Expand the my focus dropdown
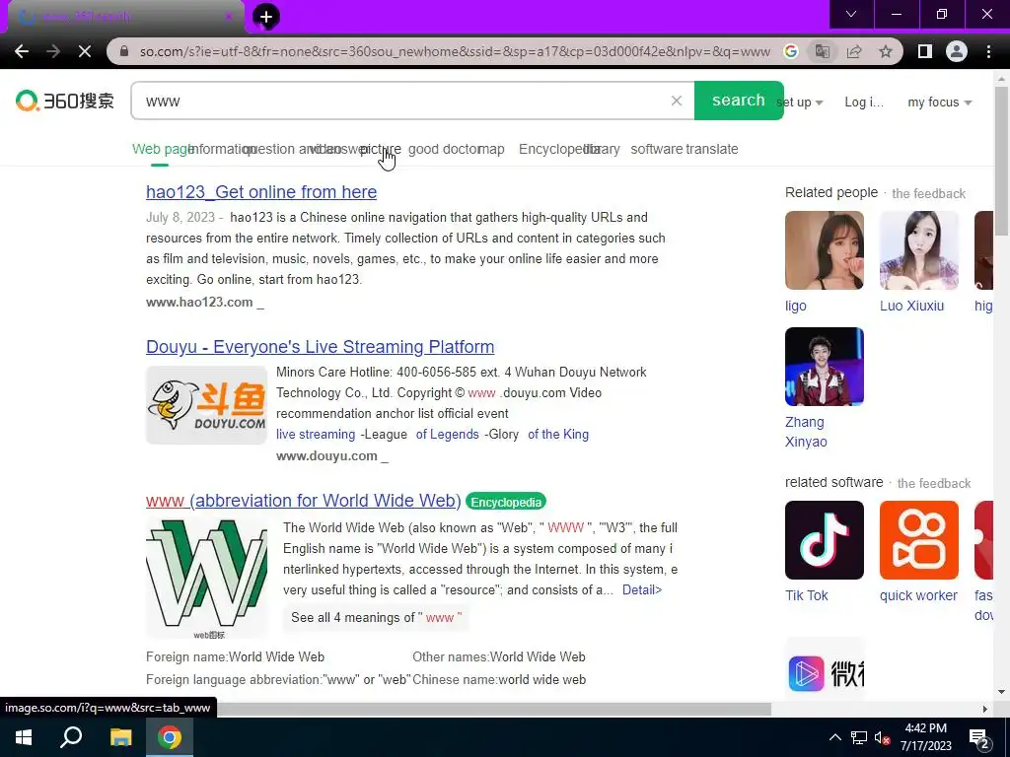 click(940, 103)
